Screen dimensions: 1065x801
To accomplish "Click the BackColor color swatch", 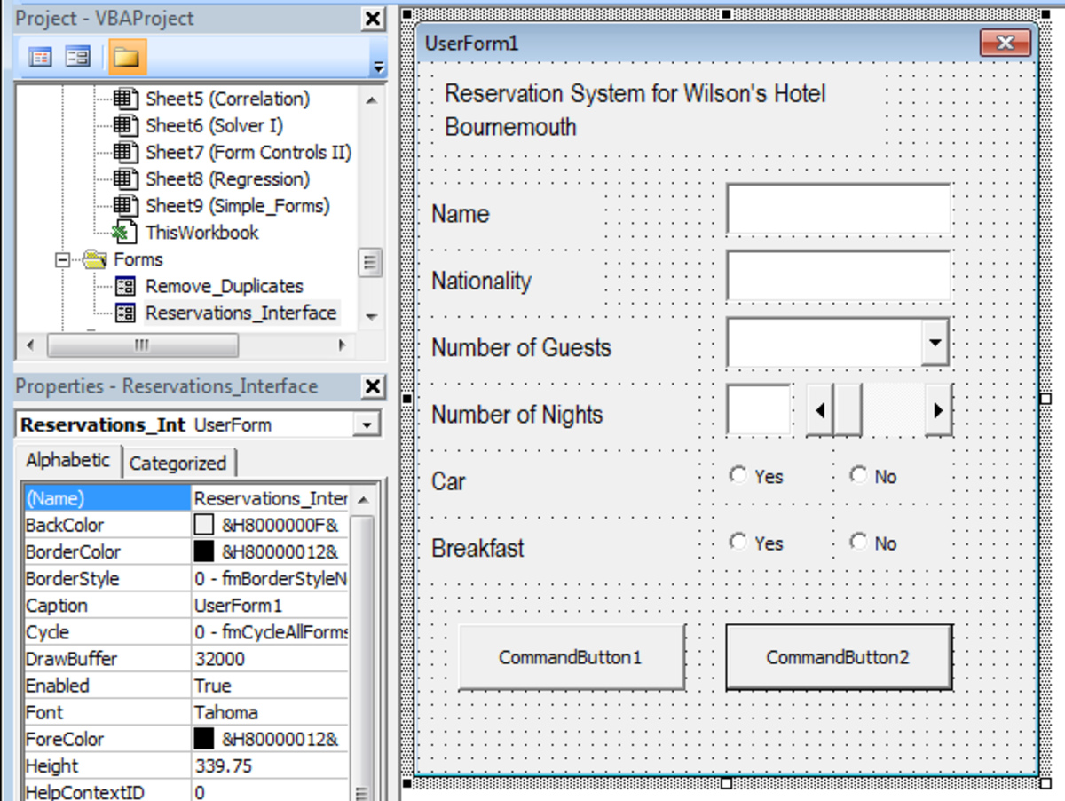I will tap(203, 525).
